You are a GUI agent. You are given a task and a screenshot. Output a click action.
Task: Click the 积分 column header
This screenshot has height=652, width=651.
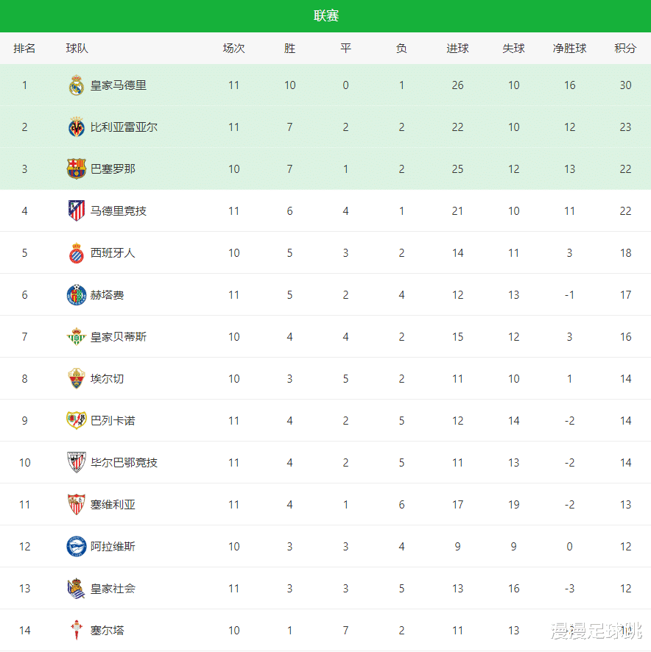click(625, 49)
